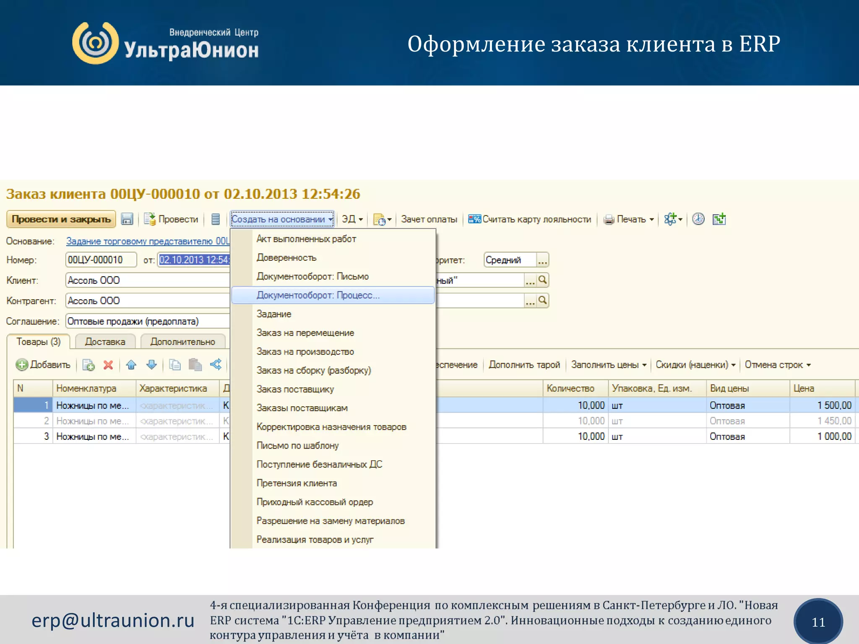
Task: Select Задание menu entry
Action: point(333,314)
